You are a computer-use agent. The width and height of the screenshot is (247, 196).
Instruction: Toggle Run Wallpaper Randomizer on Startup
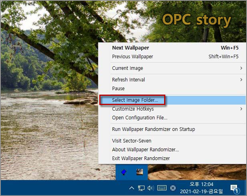[x=172, y=129]
